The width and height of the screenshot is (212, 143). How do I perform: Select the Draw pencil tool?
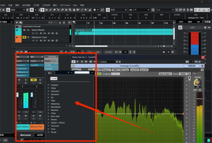coord(50,10)
